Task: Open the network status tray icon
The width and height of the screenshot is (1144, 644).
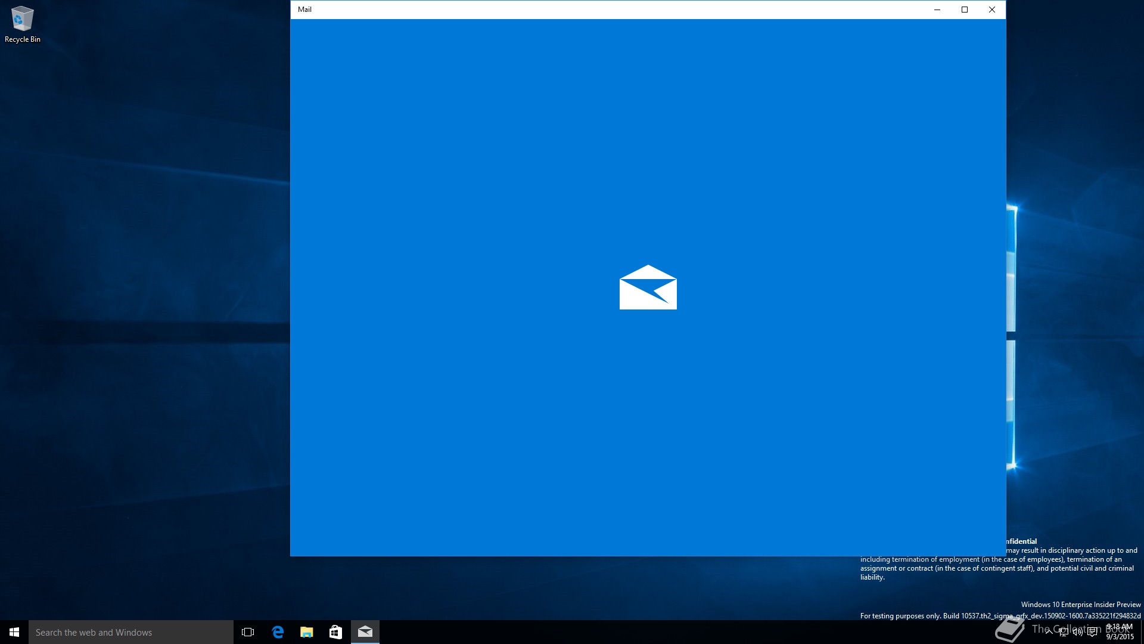Action: click(1063, 632)
